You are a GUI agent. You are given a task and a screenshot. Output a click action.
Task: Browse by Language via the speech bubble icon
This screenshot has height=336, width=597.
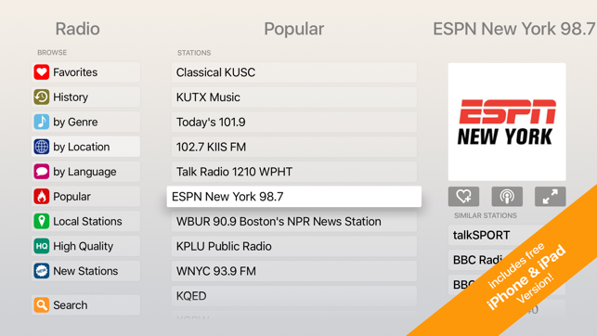tap(42, 172)
